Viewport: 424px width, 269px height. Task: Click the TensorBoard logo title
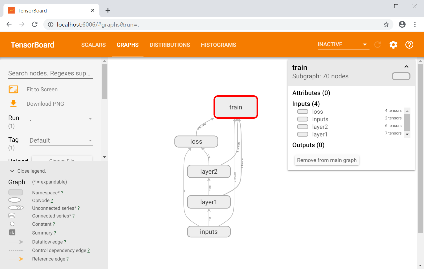click(x=32, y=45)
